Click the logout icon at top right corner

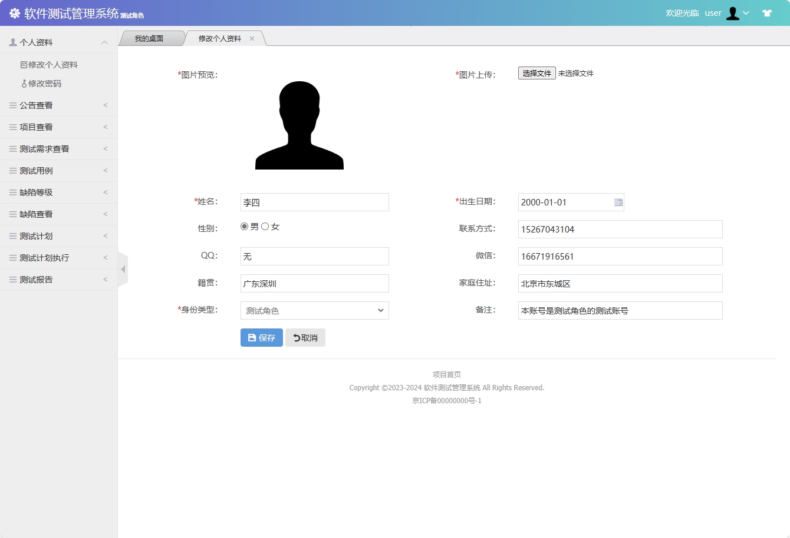tap(767, 12)
